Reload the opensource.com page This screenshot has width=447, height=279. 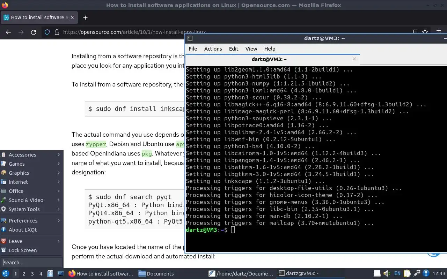34,32
